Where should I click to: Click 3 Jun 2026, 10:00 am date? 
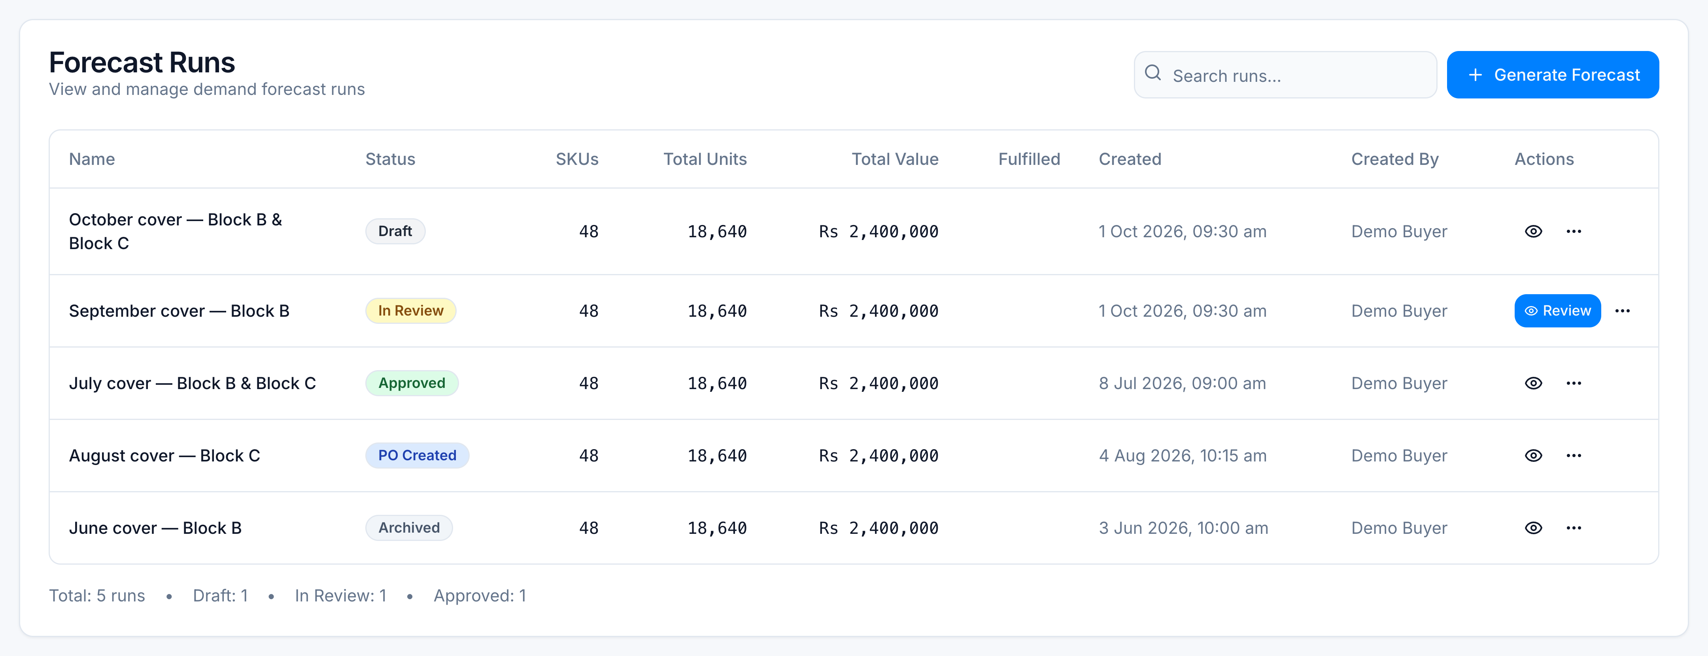(1183, 528)
